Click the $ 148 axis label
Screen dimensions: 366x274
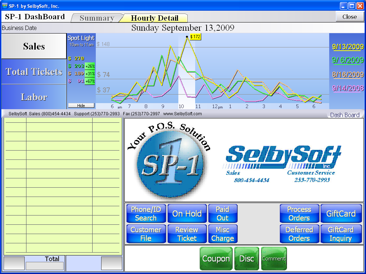click(x=103, y=44)
